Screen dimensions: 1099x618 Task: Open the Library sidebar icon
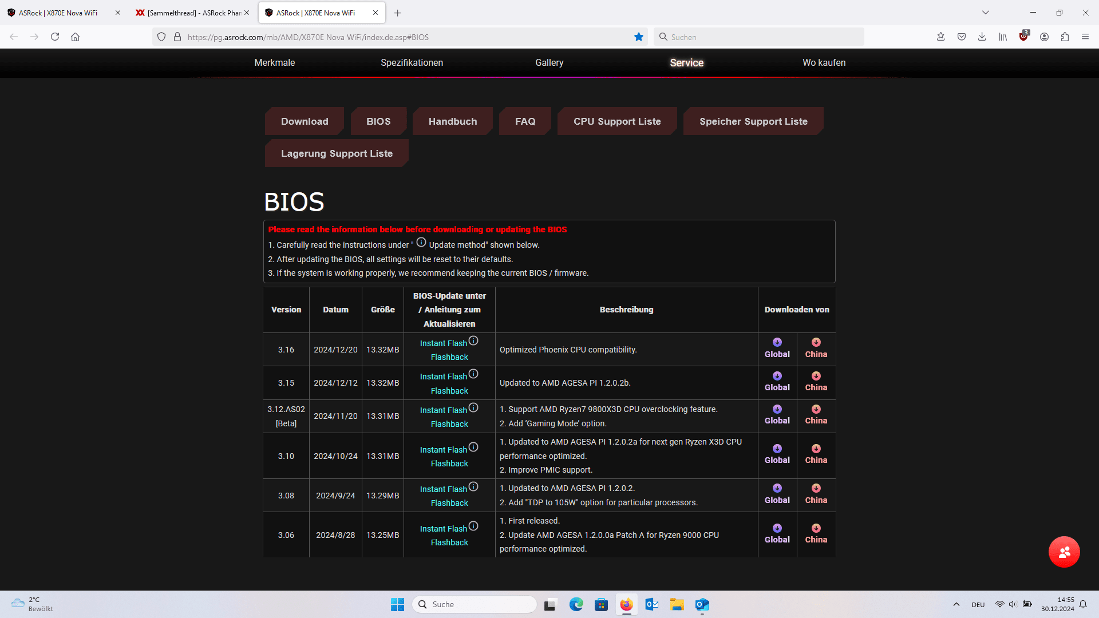[x=1003, y=37]
